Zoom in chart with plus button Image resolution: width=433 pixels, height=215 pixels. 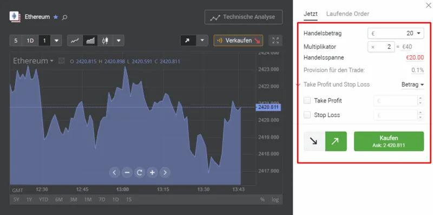(x=152, y=172)
